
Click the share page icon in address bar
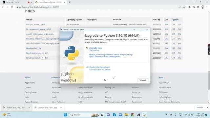[179, 7]
